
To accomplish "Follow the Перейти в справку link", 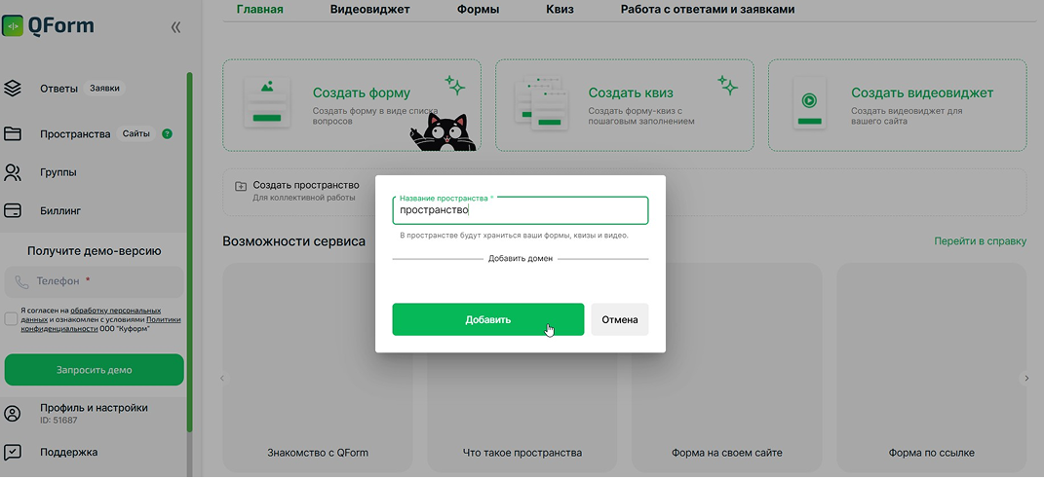I will (980, 241).
